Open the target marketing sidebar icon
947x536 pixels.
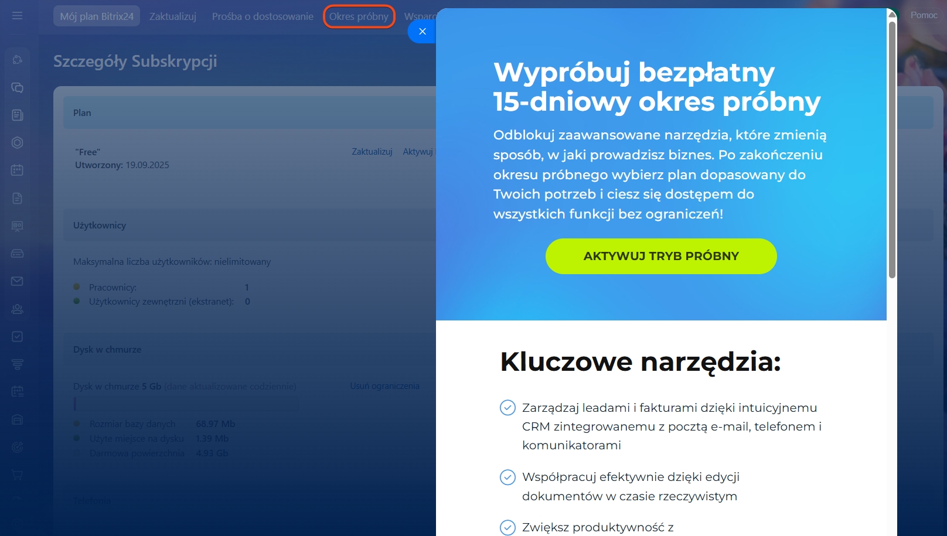pyautogui.click(x=17, y=448)
